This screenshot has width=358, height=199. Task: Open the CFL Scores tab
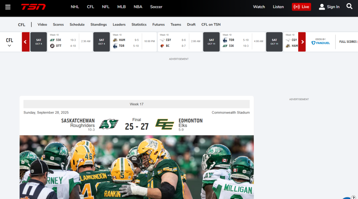tap(58, 24)
